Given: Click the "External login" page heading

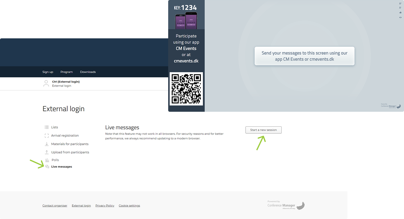Looking at the screenshot, I should [63, 109].
